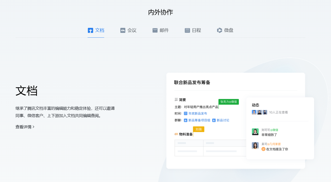Click the large 文档 heading

click(26, 91)
